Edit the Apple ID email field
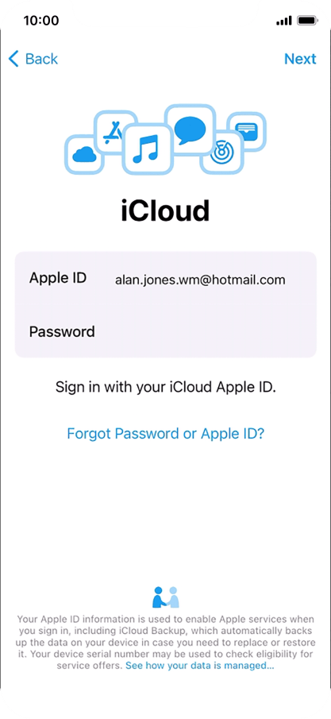 coord(200,280)
